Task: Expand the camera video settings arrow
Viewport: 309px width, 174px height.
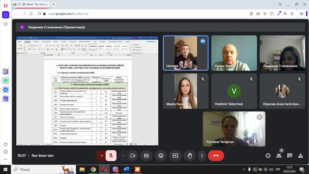Action: coord(124,156)
